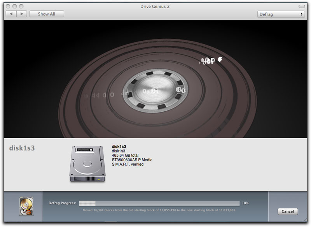This screenshot has width=311, height=227.
Task: Go forward with the right arrow button
Action: pos(22,14)
